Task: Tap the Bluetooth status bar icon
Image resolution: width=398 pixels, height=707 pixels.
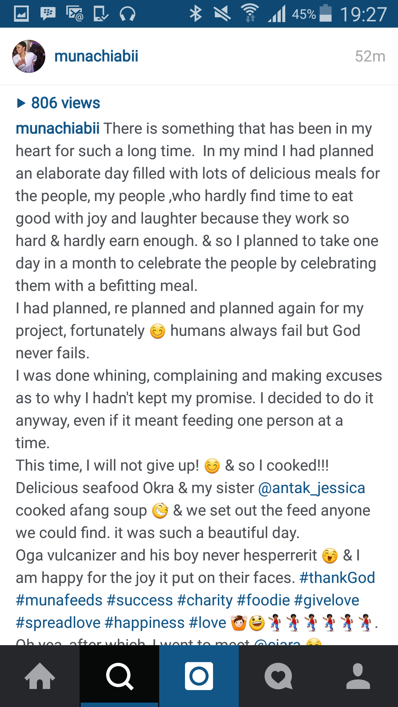Action: click(196, 14)
